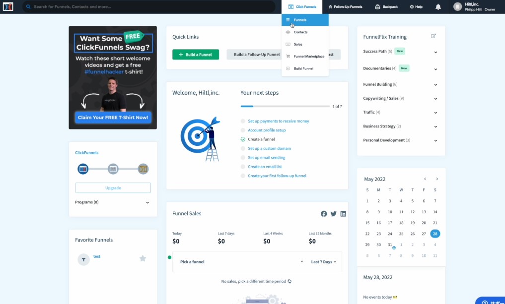Screen dimensions: 505x304
Task: Toggle 'Account profile setup' step circle
Action: click(x=243, y=130)
